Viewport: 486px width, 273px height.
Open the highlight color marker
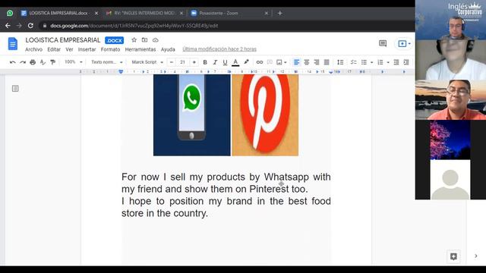tap(246, 62)
